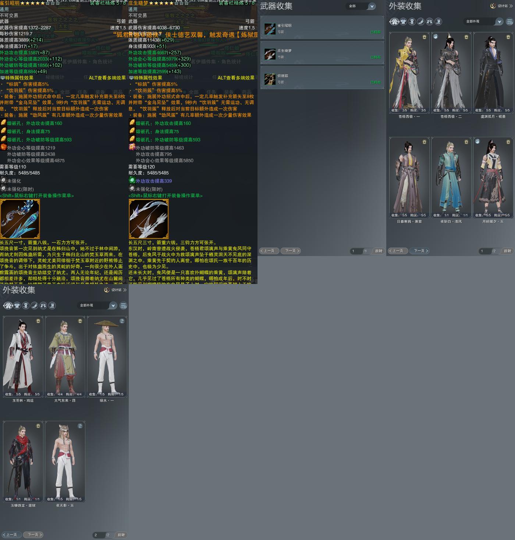The height and width of the screenshot is (540, 515).
Task: Click 下一页 in the weapon collection panel
Action: [291, 251]
